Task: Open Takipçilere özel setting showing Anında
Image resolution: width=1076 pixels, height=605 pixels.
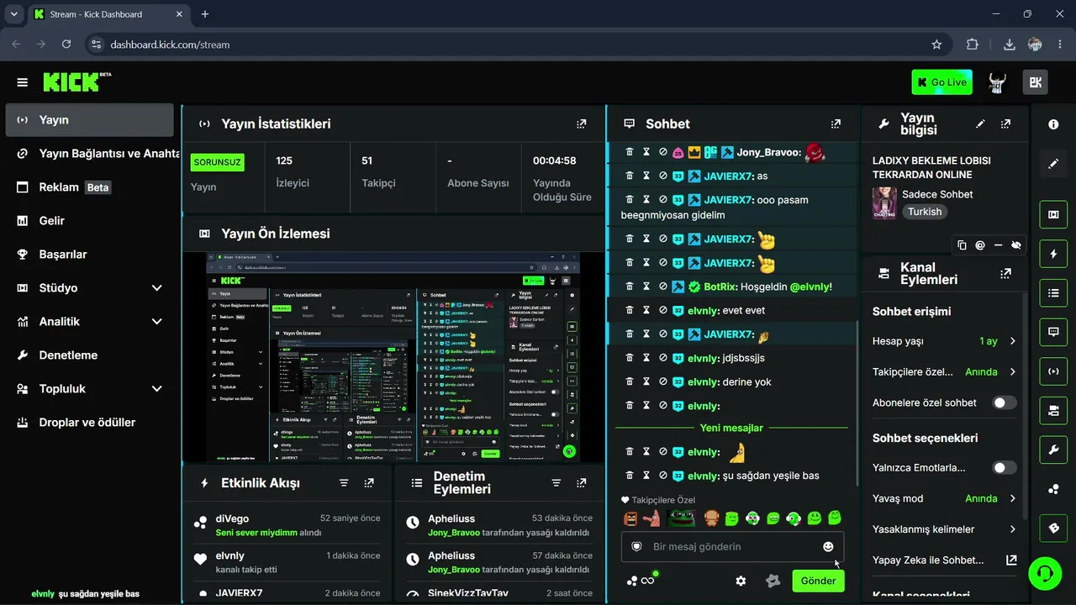Action: click(x=944, y=371)
